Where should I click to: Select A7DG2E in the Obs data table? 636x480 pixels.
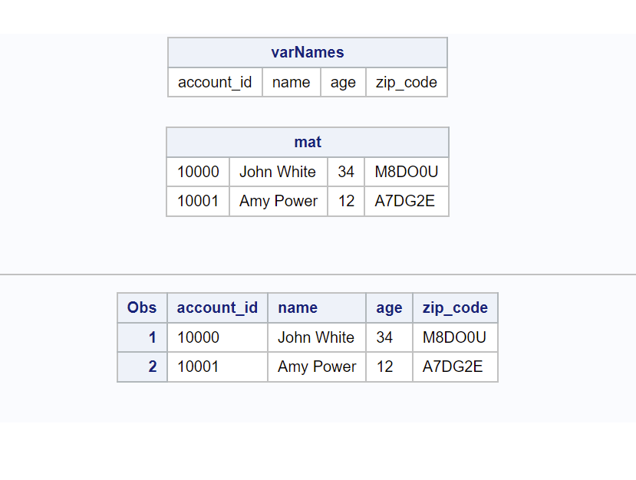[x=453, y=367]
